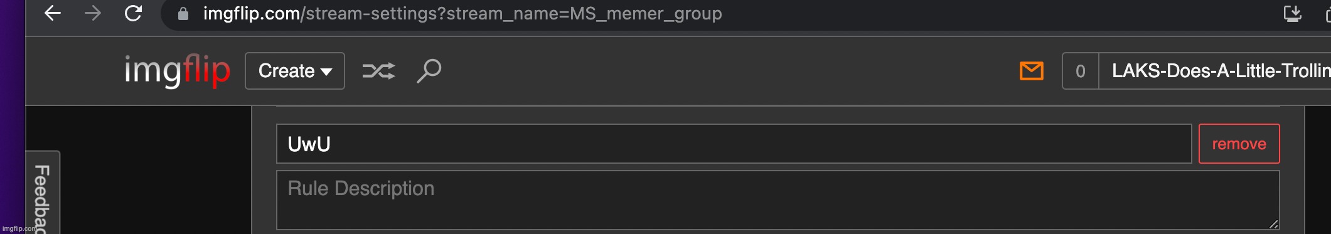The width and height of the screenshot is (1331, 234).
Task: Click the browser forward arrow
Action: [93, 13]
